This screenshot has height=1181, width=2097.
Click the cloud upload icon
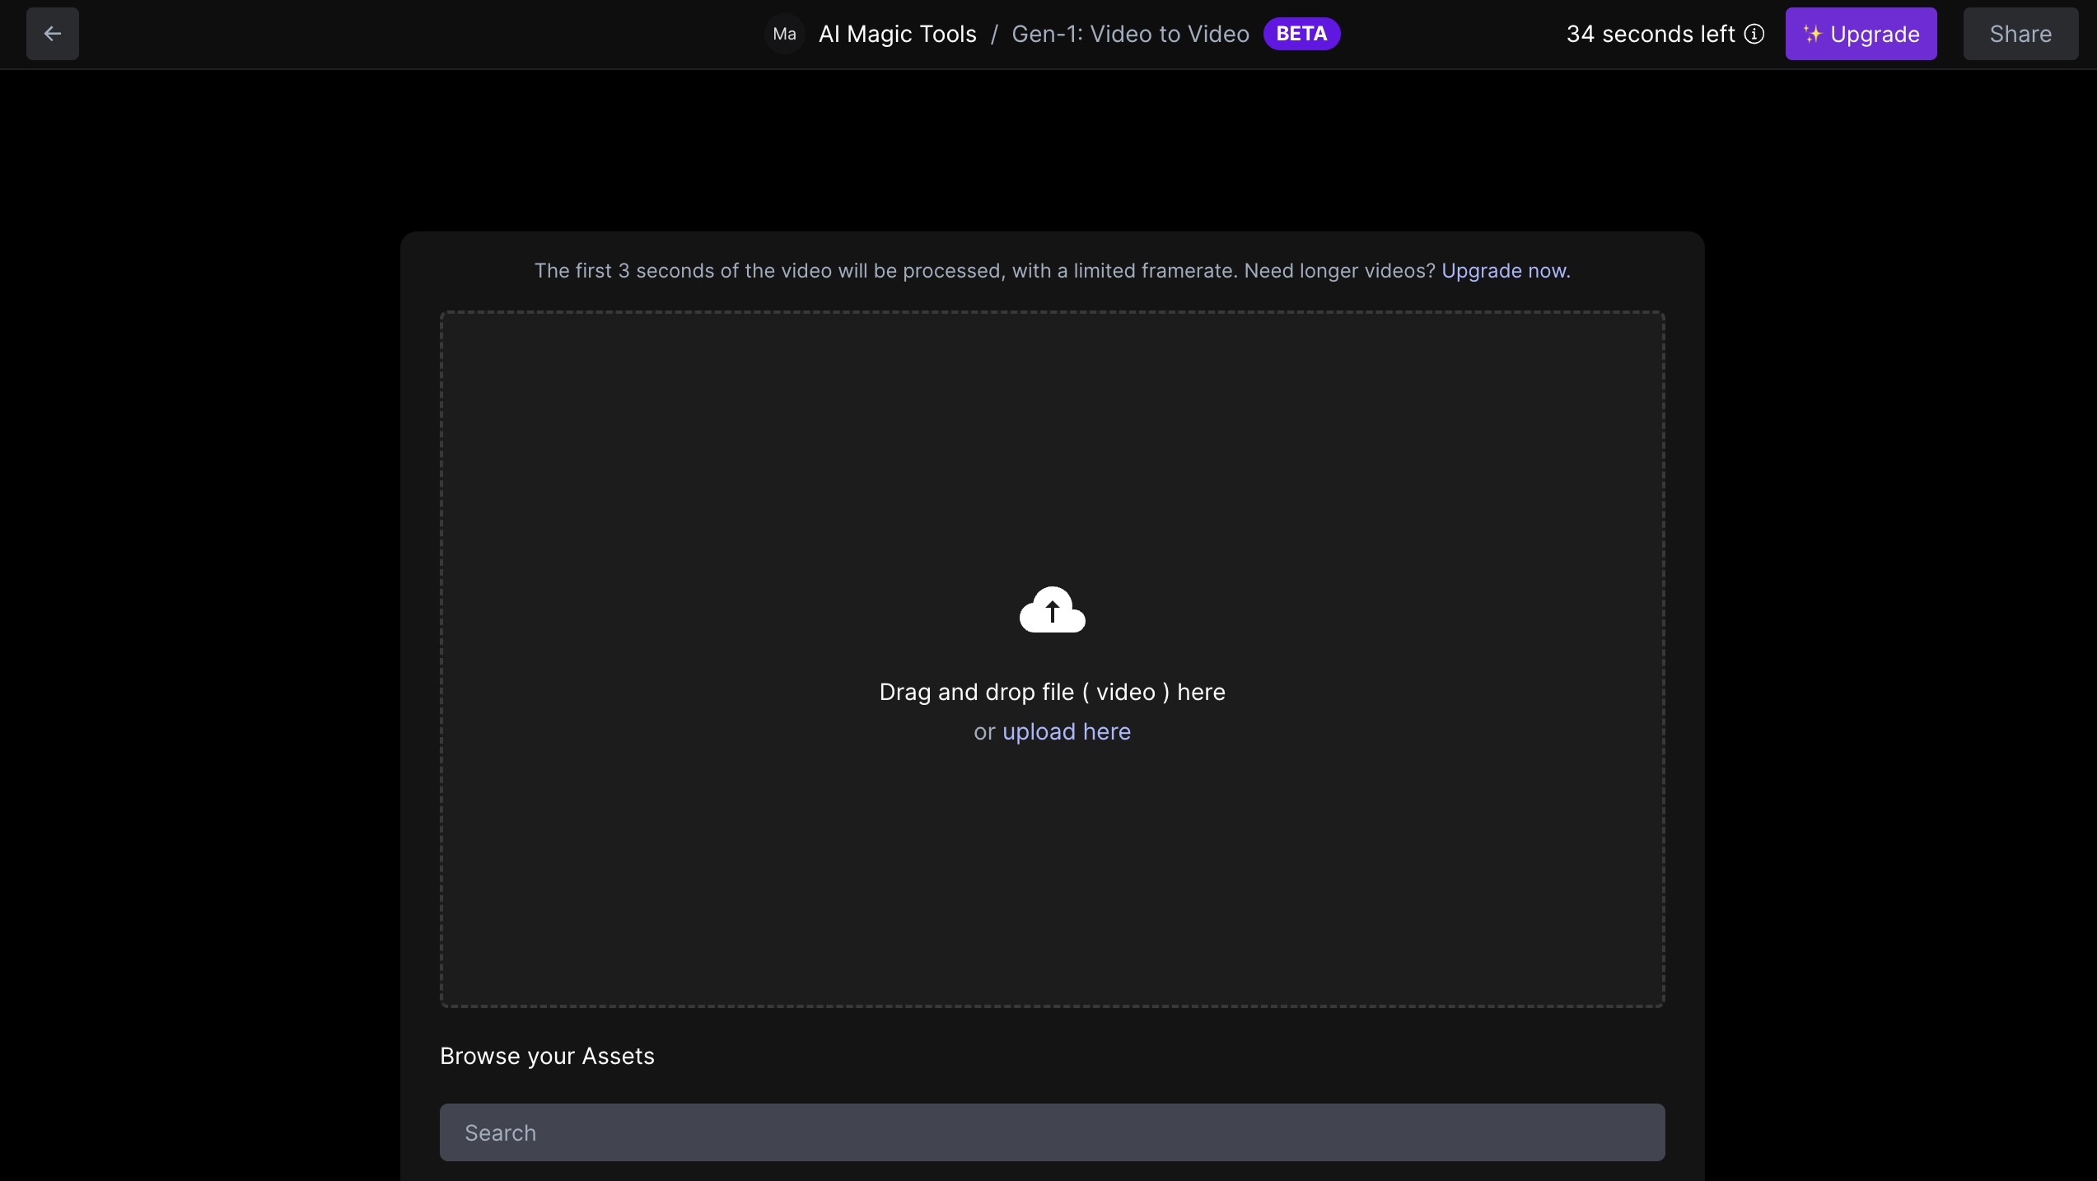pos(1052,609)
